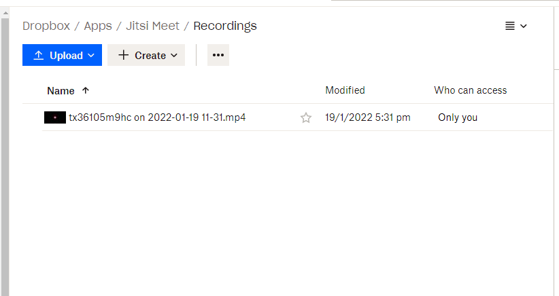Click the list view layout icon

click(x=510, y=26)
